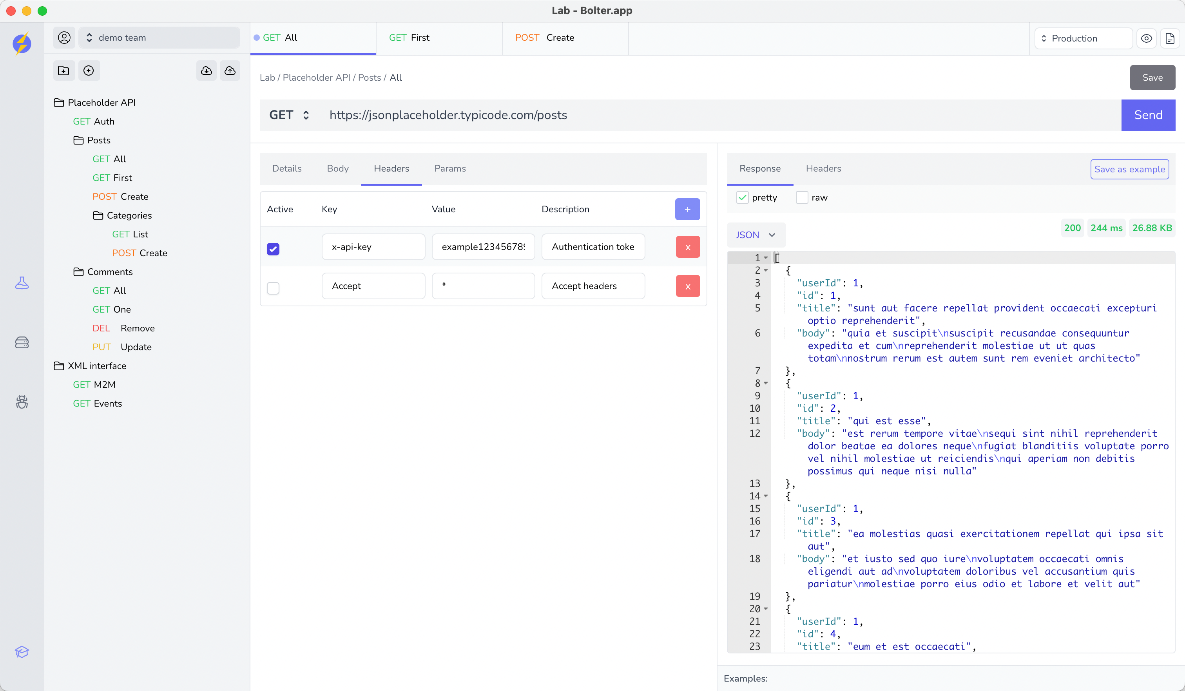The image size is (1185, 691).
Task: Collapse line 14 fold arrow in response
Action: point(766,496)
